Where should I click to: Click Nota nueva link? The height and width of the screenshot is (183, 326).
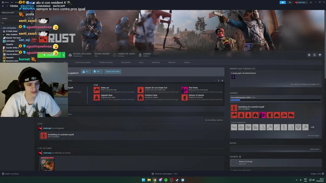[x=315, y=149]
